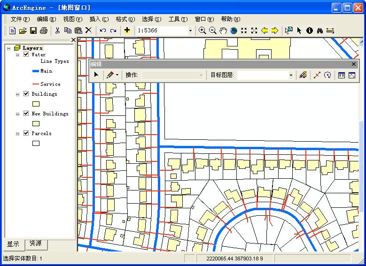Toggle New Buildings layer visibility checkbox
The width and height of the screenshot is (366, 266).
pyautogui.click(x=26, y=114)
